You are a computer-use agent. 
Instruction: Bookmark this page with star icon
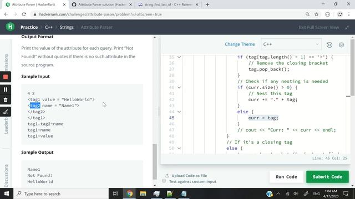click(x=316, y=14)
